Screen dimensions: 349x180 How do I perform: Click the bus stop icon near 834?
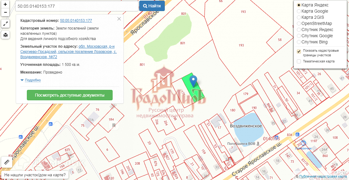(x=297, y=134)
